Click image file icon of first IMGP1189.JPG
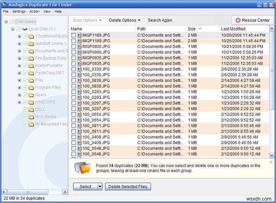Image resolution: width=276 pixels, height=203 pixels. click(79, 35)
